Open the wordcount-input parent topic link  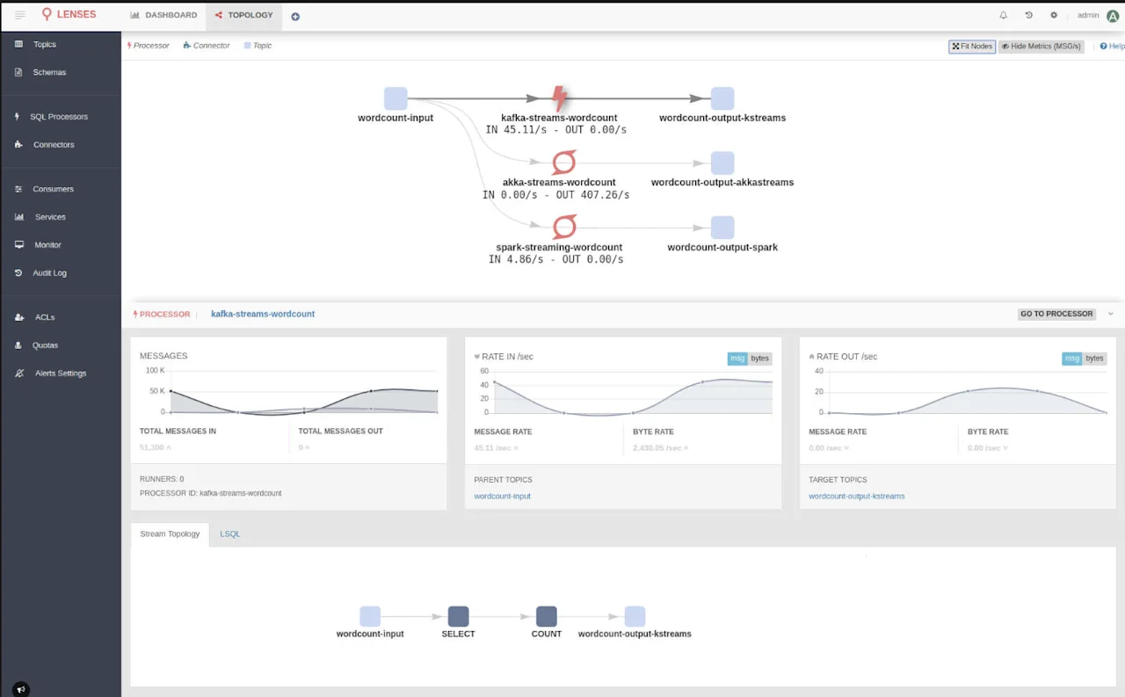503,496
